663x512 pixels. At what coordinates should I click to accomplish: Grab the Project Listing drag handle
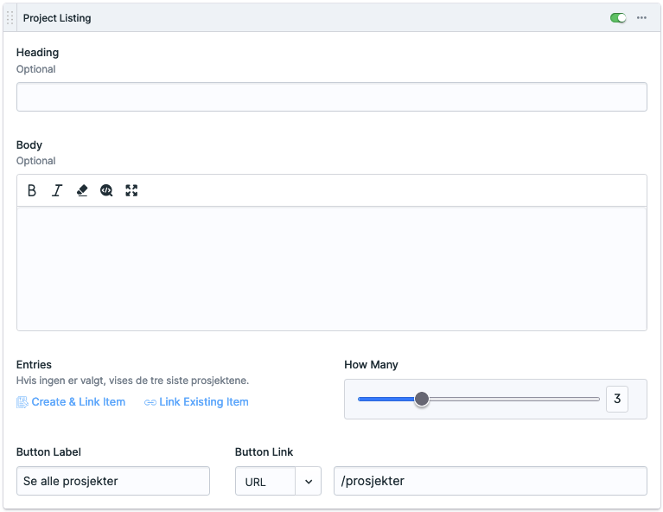[10, 18]
